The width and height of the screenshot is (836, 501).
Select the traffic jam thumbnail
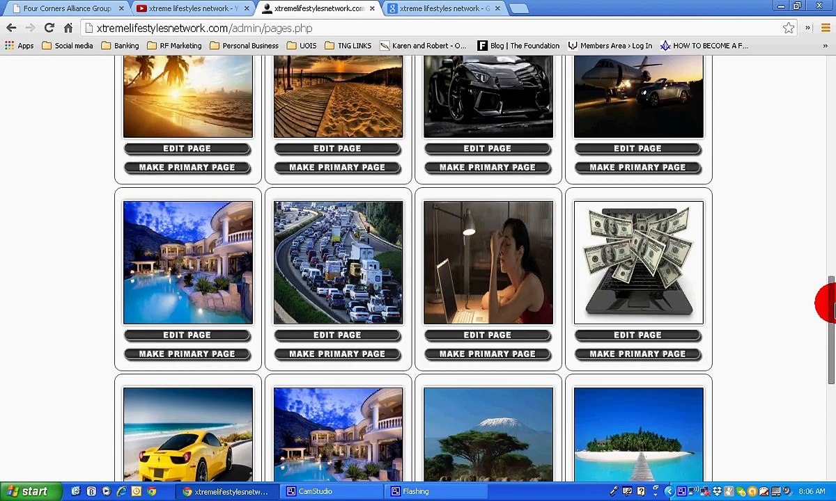point(338,262)
